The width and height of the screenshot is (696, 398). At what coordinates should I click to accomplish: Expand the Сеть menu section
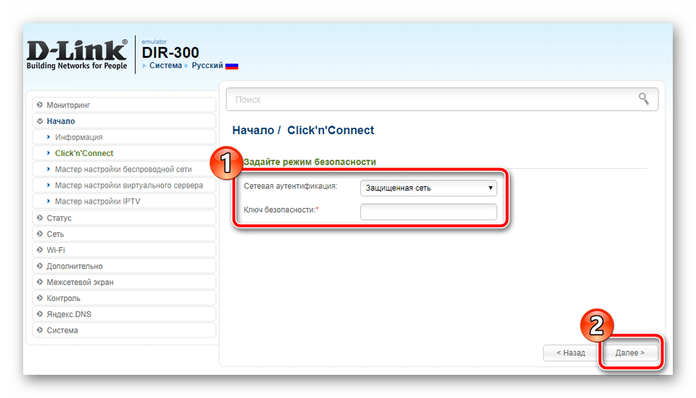124,234
